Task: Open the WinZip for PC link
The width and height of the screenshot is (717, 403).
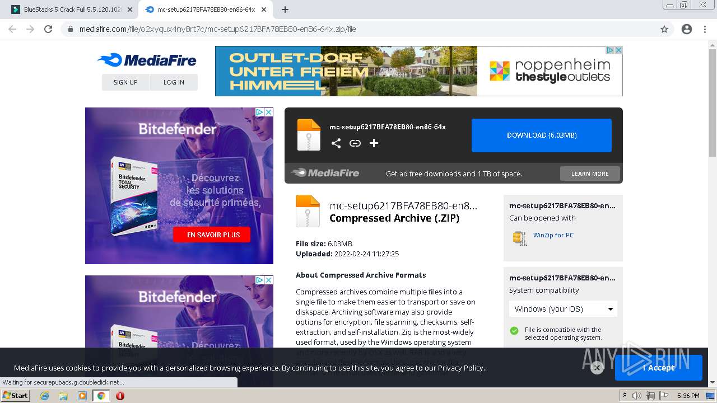Action: (x=553, y=235)
